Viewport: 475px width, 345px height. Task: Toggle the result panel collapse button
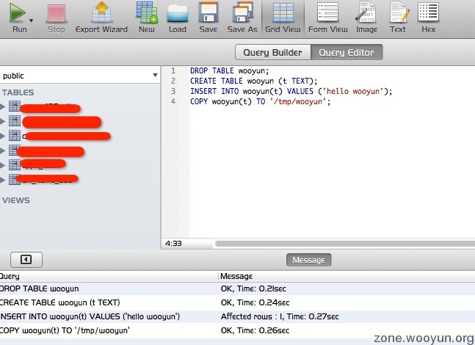click(x=26, y=259)
